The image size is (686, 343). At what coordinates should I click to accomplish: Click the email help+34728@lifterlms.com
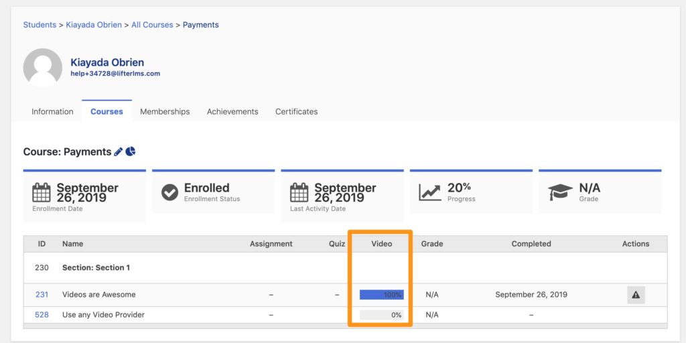pyautogui.click(x=115, y=74)
